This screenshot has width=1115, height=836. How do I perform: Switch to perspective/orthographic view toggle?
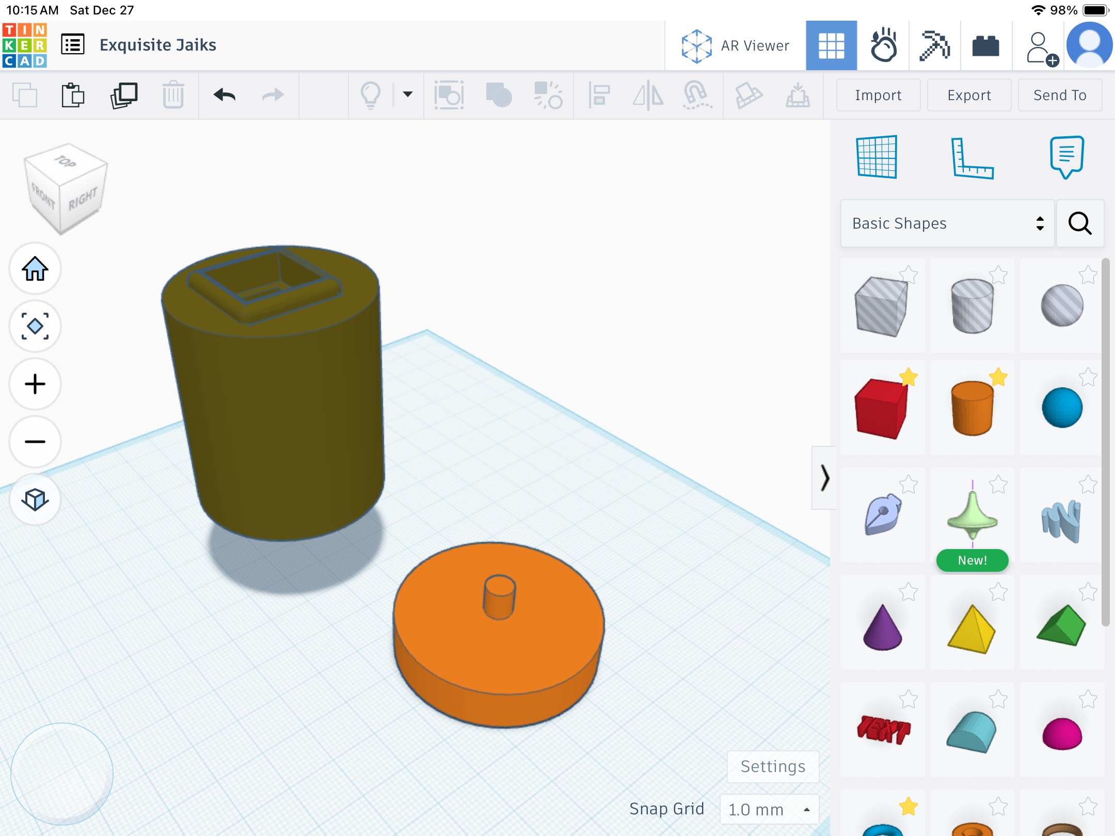35,500
